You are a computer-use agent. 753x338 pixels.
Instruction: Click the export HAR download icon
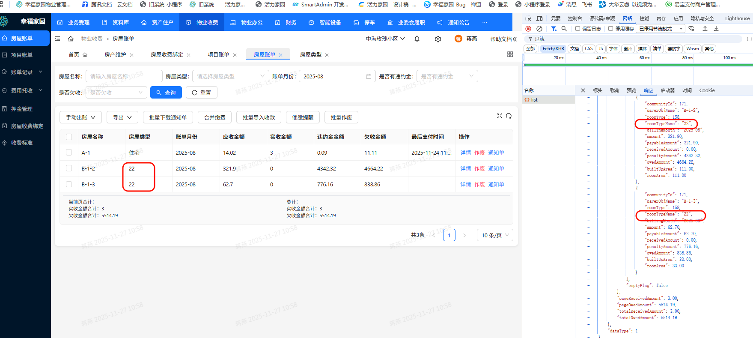(x=716, y=29)
